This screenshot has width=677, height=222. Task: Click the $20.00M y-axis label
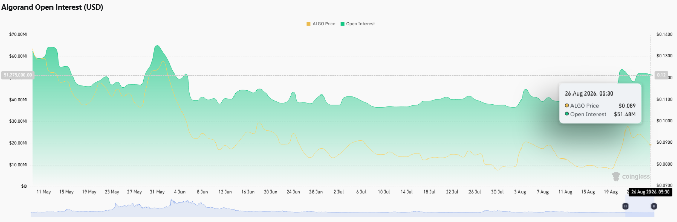[x=18, y=143]
